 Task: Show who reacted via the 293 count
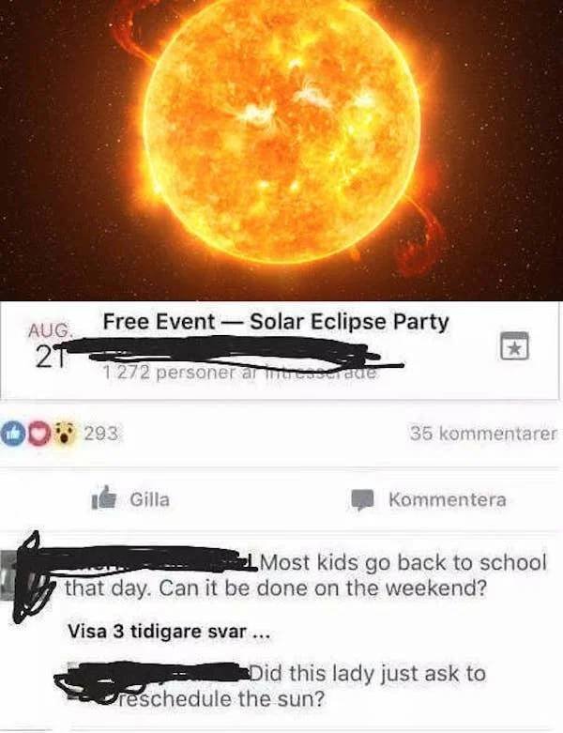tap(102, 434)
